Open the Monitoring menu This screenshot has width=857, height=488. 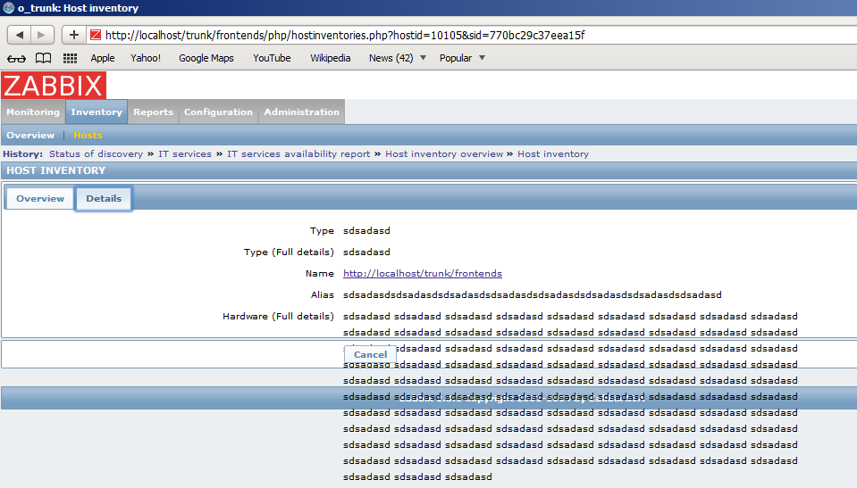coord(33,112)
